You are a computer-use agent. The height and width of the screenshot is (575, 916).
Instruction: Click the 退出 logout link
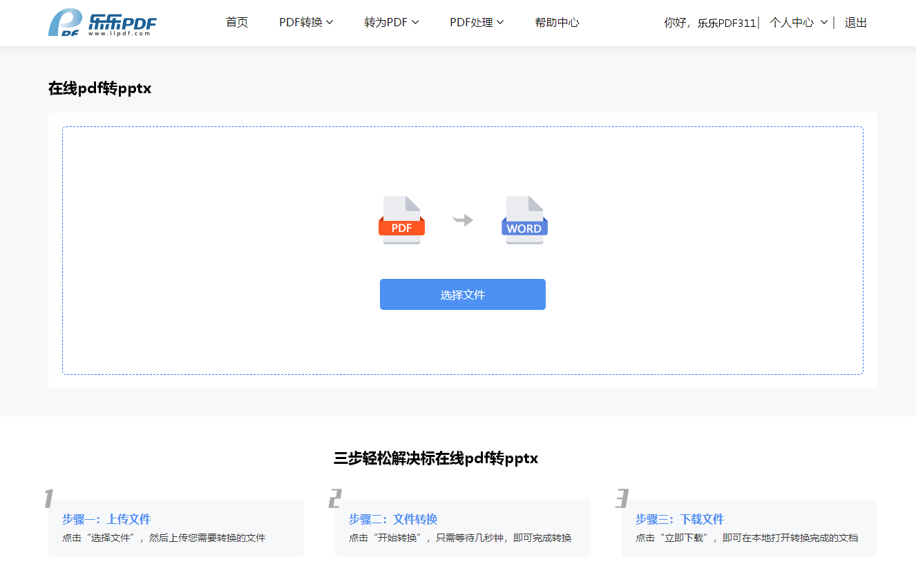click(855, 23)
